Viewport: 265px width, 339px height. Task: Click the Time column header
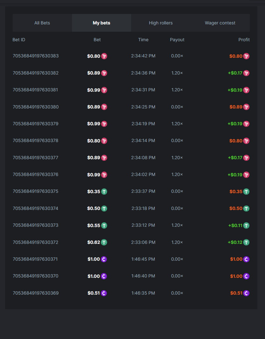(143, 40)
